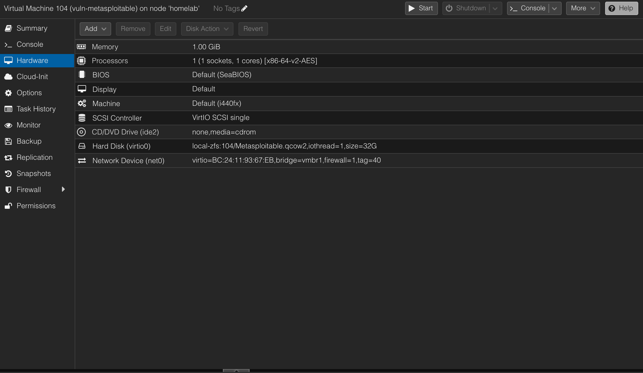Click the Replication arrows icon

[x=8, y=158]
